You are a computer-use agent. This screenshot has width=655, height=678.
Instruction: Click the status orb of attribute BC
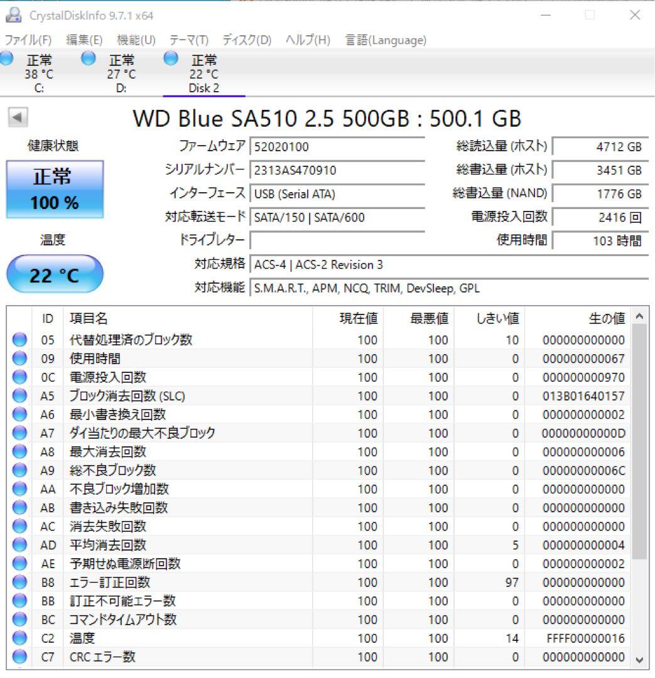(x=19, y=620)
